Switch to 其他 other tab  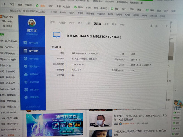[x=122, y=25]
